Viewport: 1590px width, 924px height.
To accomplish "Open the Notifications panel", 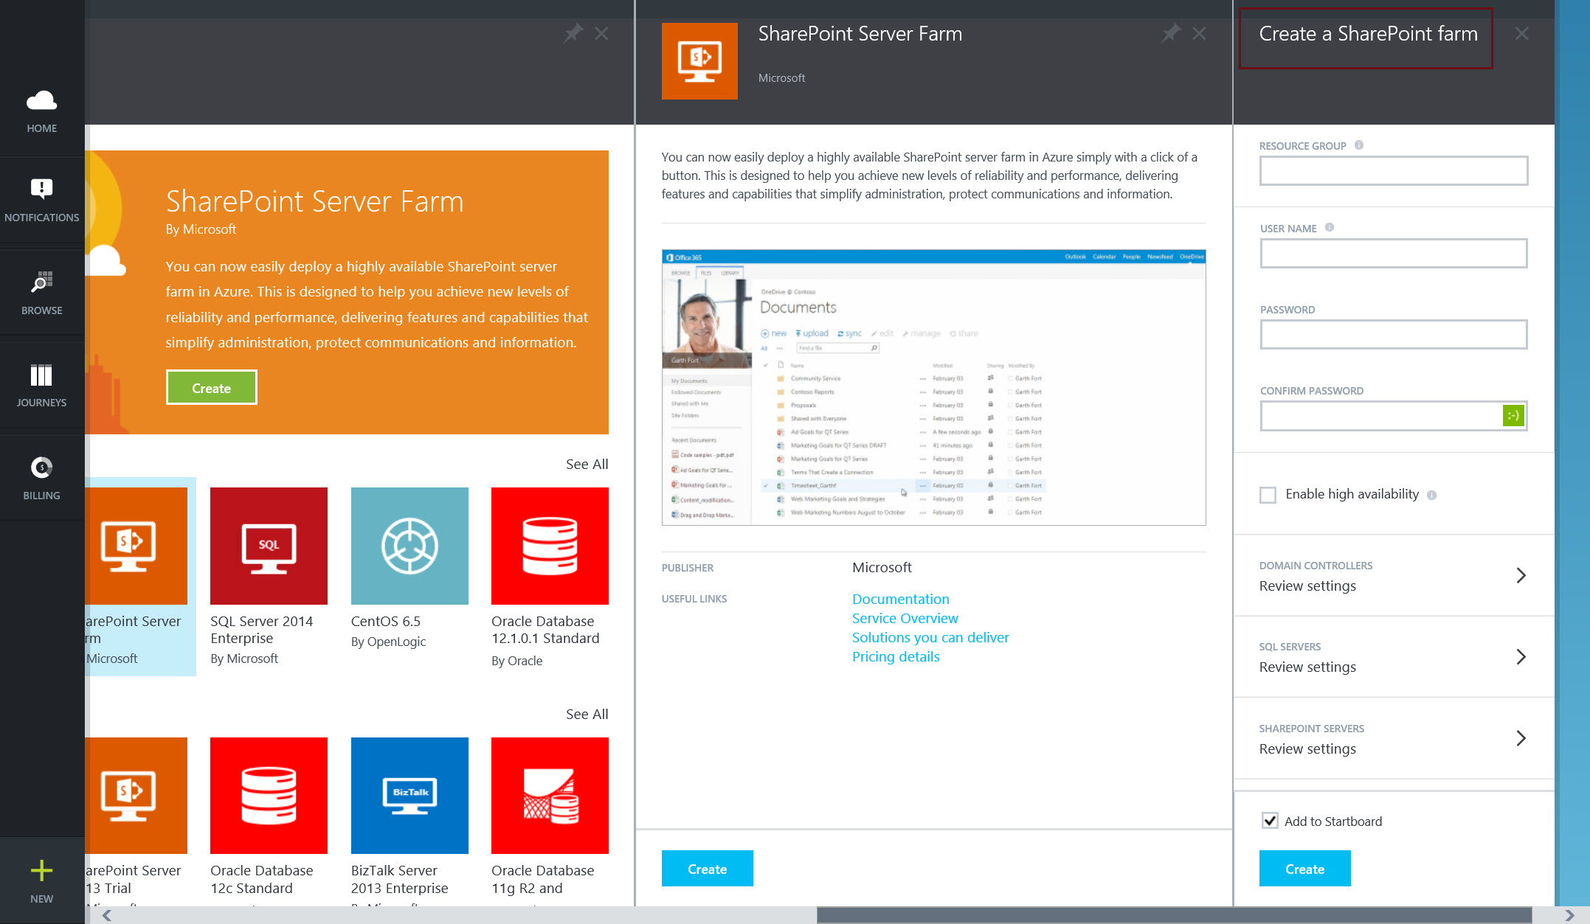I will (x=41, y=200).
